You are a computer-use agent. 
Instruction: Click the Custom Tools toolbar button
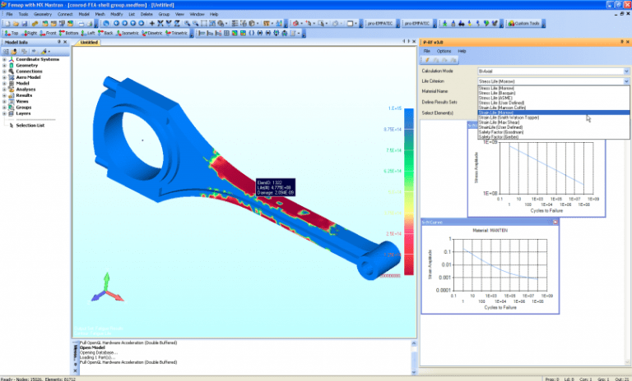pos(523,23)
